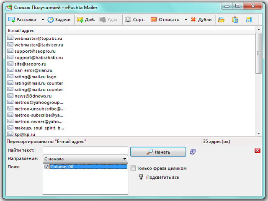Screen dimensions: 268x201
Task: Click Подсветить все highlight button
Action: coord(159,177)
